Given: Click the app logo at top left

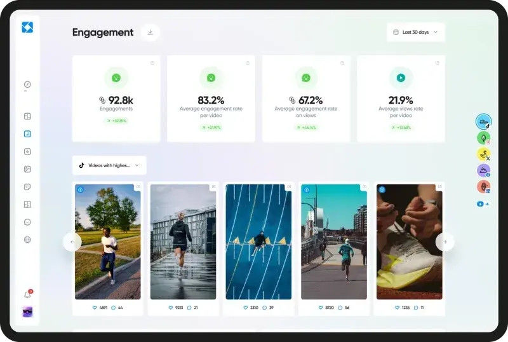Looking at the screenshot, I should [x=27, y=27].
